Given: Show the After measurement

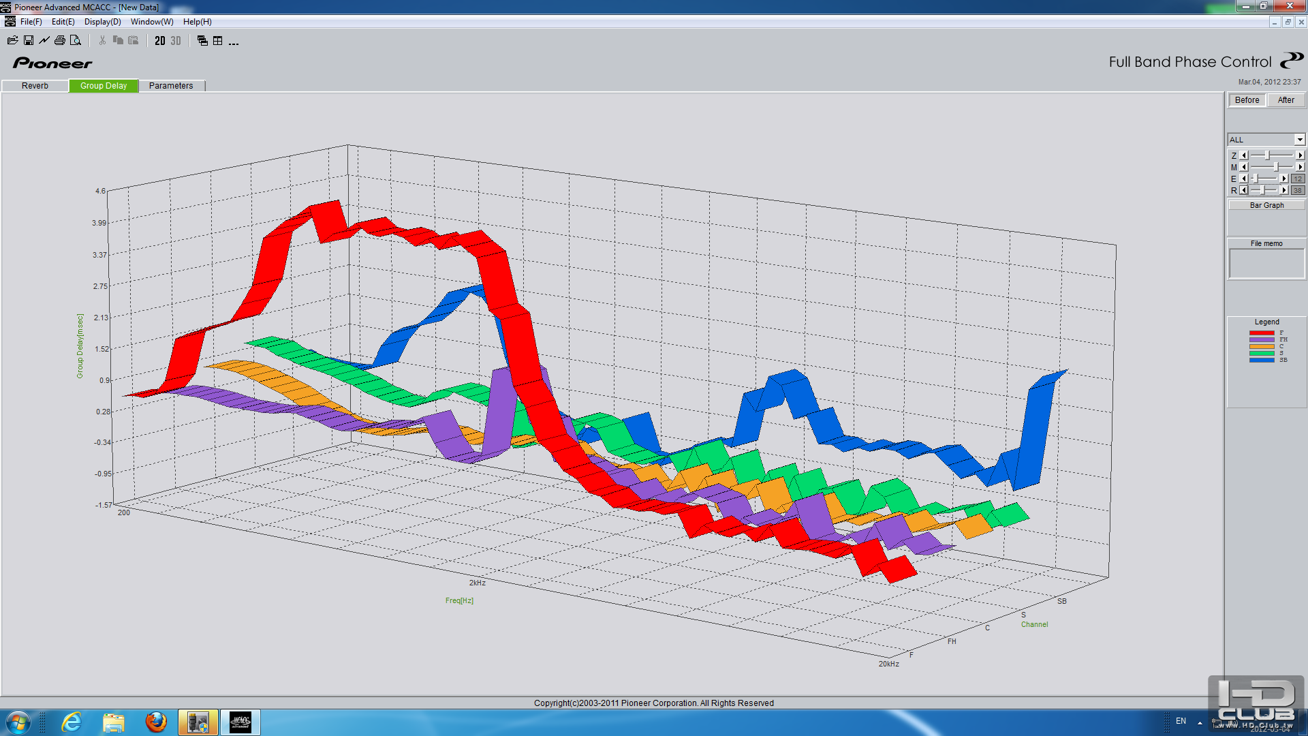Looking at the screenshot, I should (x=1286, y=100).
